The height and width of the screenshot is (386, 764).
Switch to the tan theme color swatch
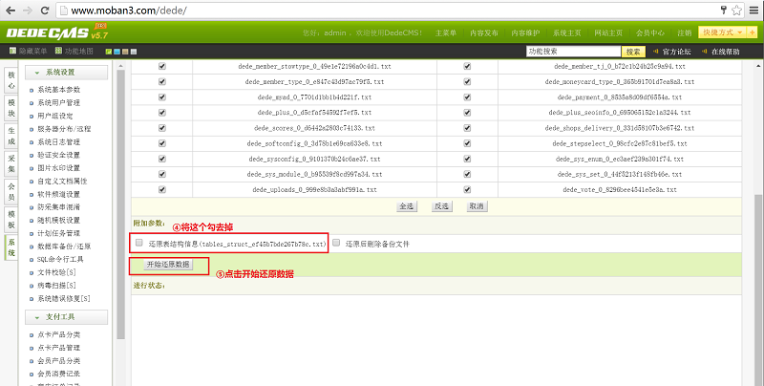125,52
